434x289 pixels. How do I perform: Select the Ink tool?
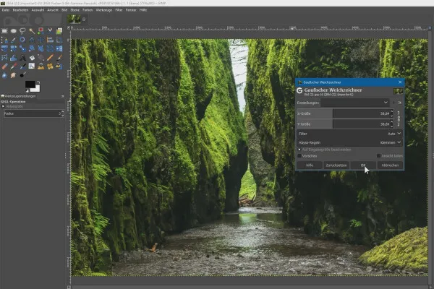click(x=22, y=66)
